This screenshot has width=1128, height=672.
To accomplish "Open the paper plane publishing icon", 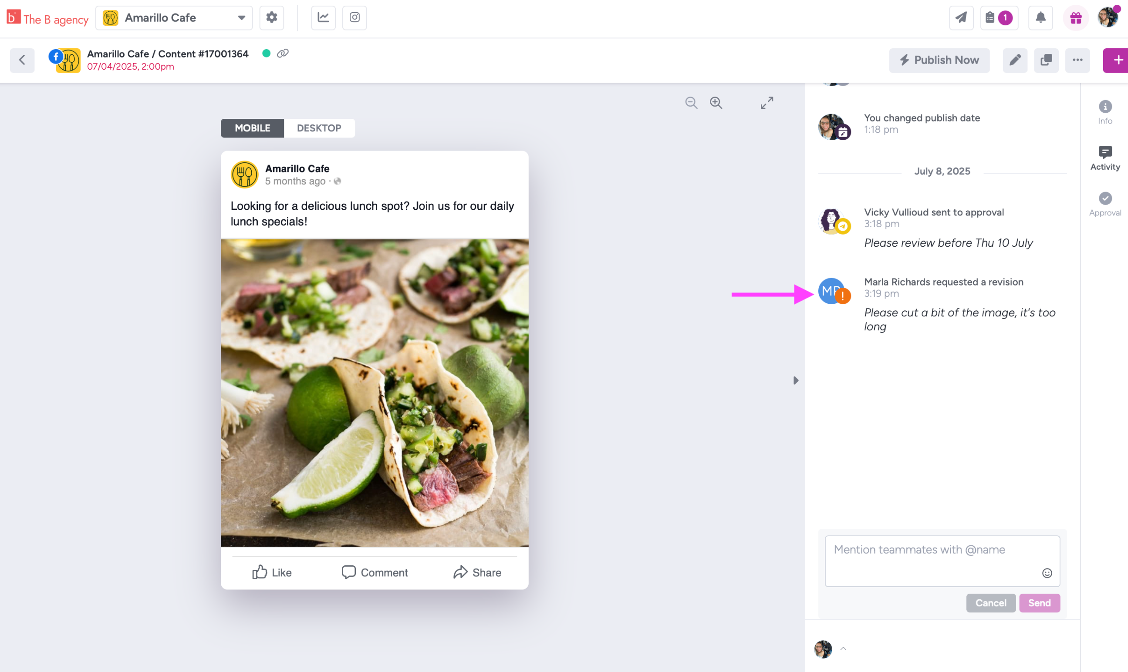I will (961, 18).
